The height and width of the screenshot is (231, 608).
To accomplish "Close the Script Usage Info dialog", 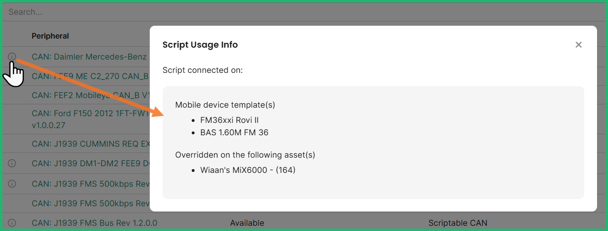I will pos(578,45).
